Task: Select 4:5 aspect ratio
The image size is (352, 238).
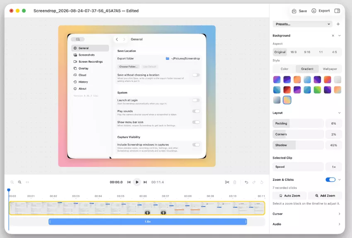Action: [335, 52]
